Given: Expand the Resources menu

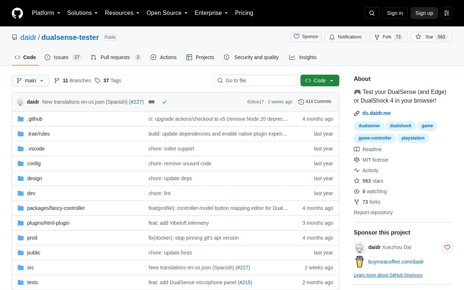Looking at the screenshot, I should coord(122,13).
